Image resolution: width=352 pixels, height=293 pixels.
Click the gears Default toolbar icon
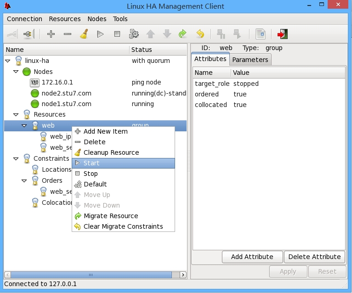pyautogui.click(x=134, y=34)
